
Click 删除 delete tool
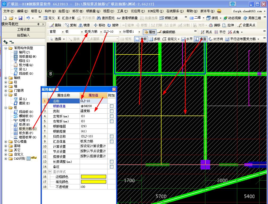(56, 25)
